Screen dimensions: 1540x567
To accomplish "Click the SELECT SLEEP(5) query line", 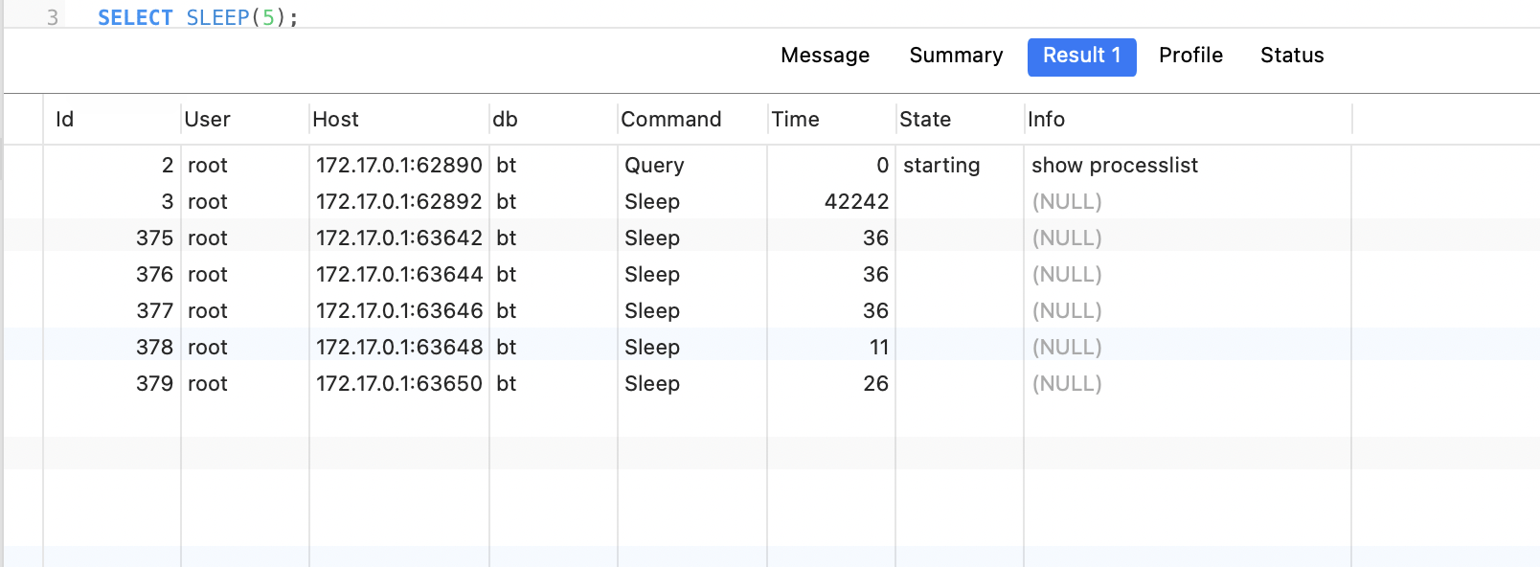I will (198, 17).
